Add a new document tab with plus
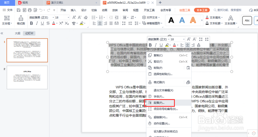 160,3
